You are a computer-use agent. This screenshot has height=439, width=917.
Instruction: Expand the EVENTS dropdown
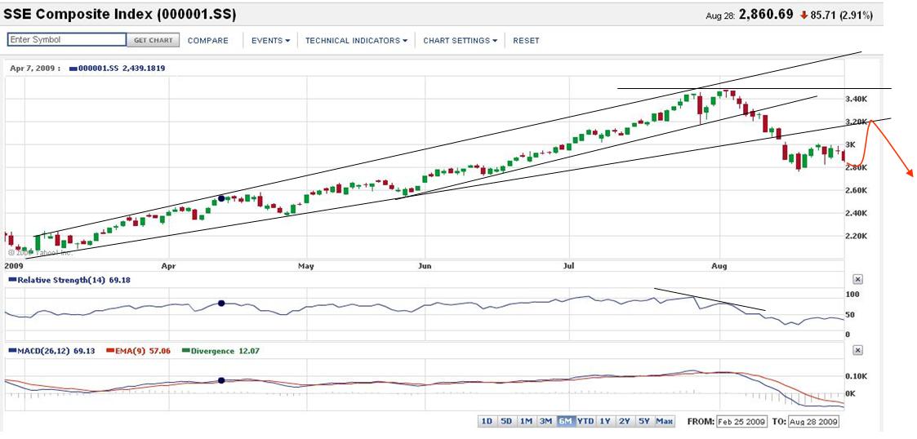(271, 41)
